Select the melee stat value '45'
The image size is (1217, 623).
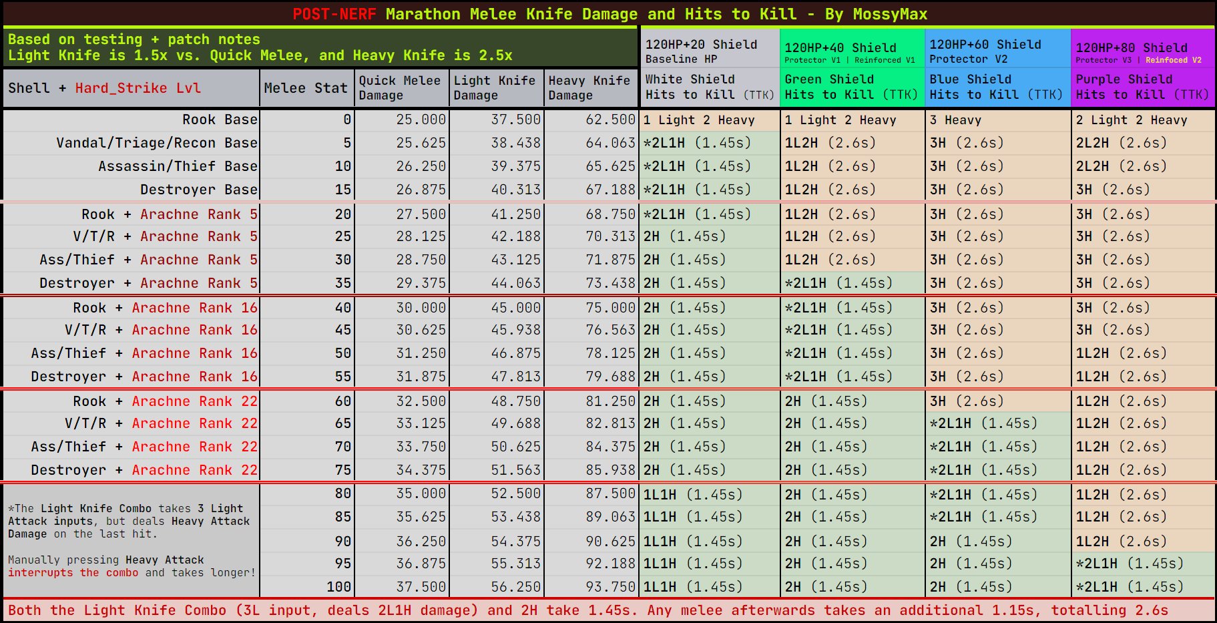pos(343,330)
